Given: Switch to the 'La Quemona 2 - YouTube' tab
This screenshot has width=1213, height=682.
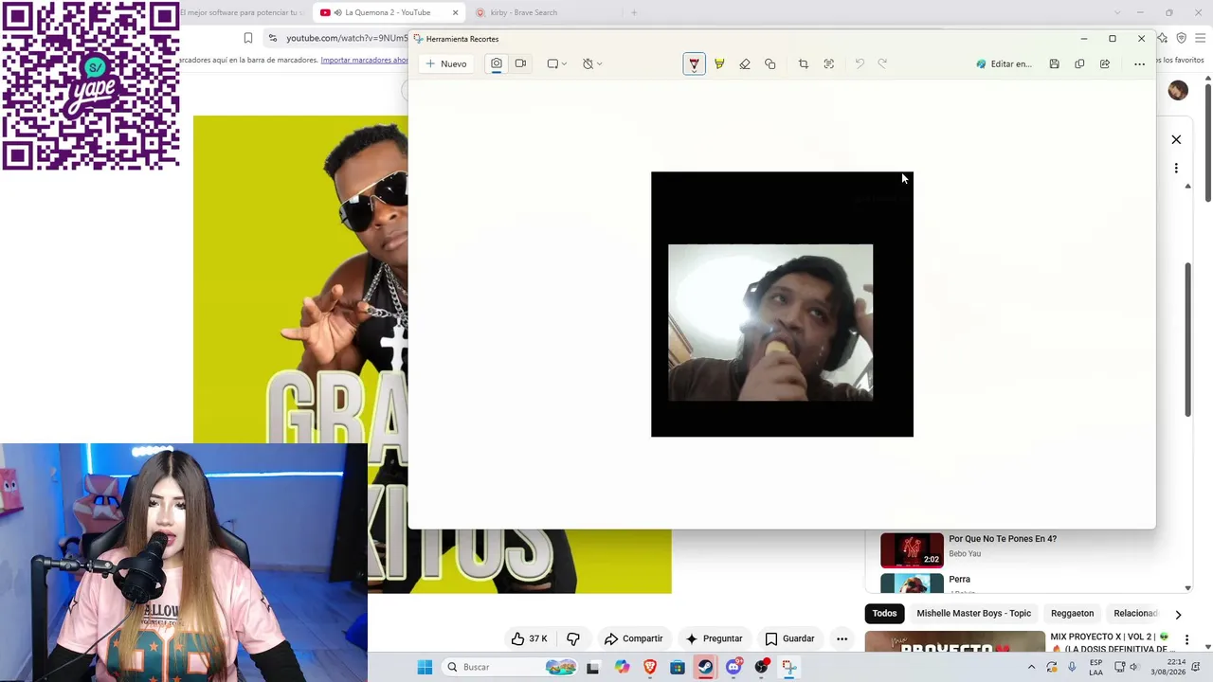Looking at the screenshot, I should [389, 12].
